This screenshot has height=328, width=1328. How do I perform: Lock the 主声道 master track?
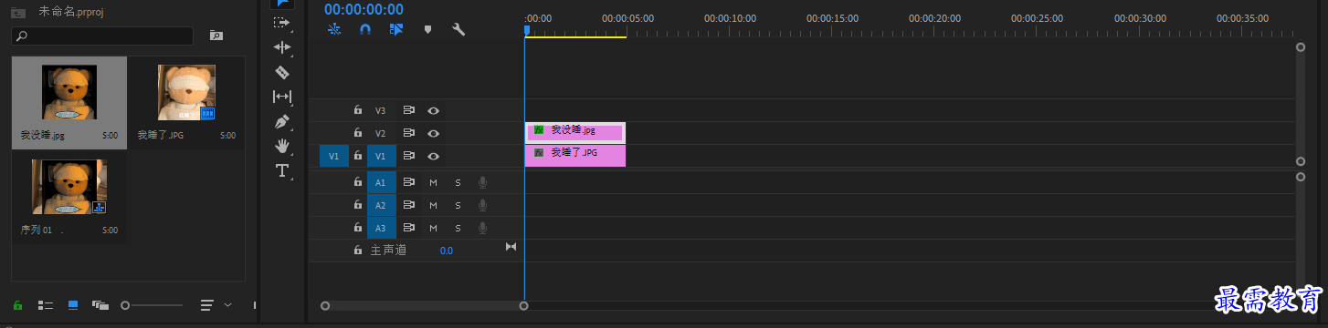(358, 250)
